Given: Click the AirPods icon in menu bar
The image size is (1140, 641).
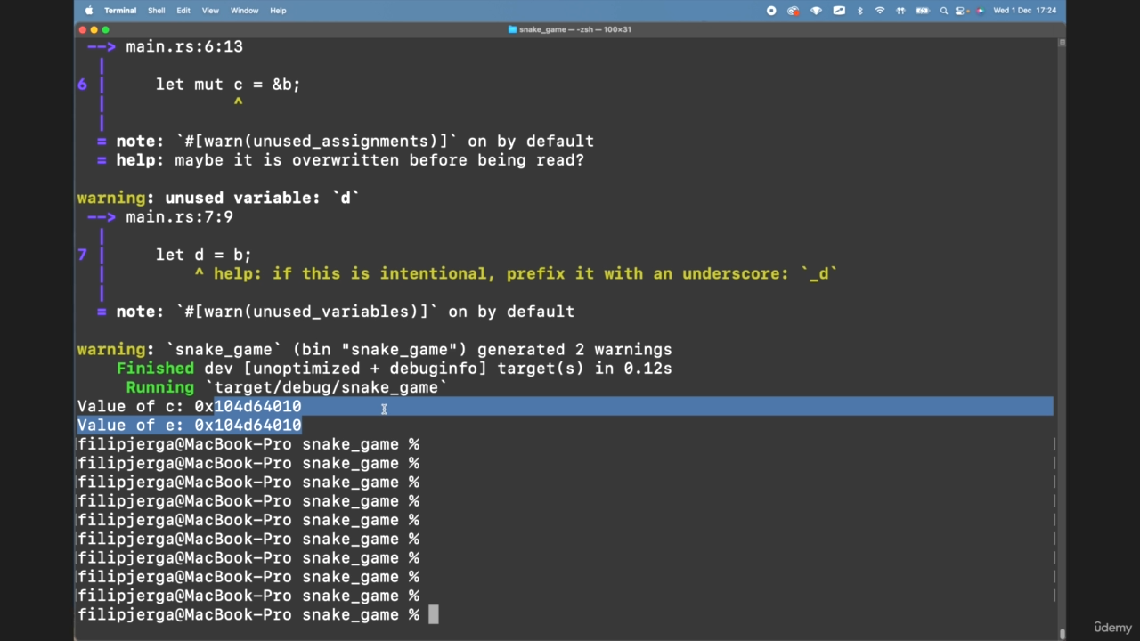Looking at the screenshot, I should (x=901, y=11).
